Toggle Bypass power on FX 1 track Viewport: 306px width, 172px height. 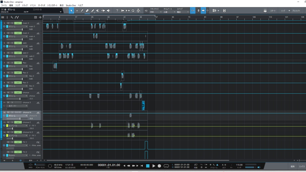[x=4, y=145]
